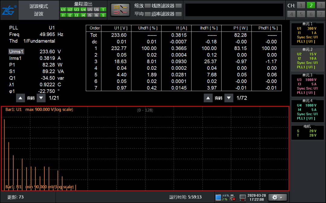Select the greyed U6 overflow indicator
The image size is (326, 203).
pos(97,10)
